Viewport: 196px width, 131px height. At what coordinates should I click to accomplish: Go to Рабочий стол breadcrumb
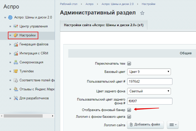click(x=69, y=4)
